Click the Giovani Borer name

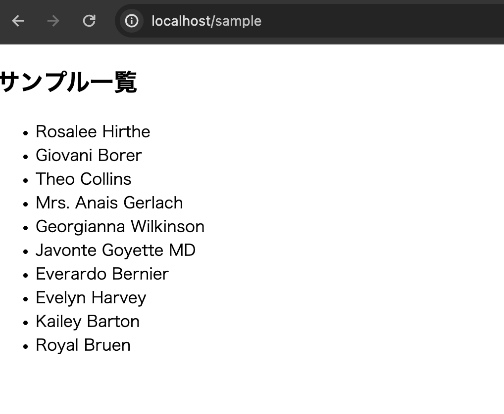coord(89,155)
